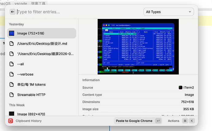Select the --all clipboard entry
The width and height of the screenshot is (212, 131).
pos(42,64)
